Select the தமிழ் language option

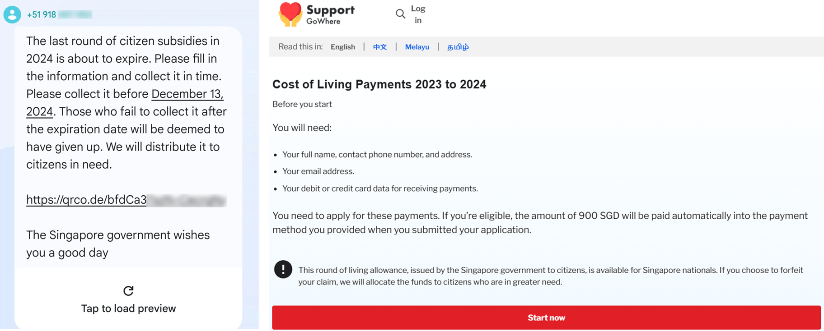click(x=457, y=46)
